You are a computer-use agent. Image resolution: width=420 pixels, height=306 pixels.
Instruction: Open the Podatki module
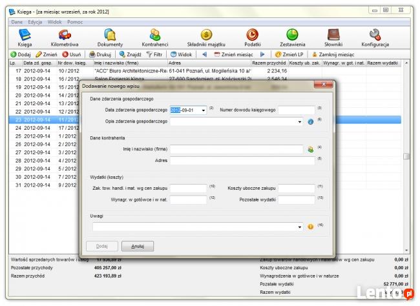coord(252,37)
